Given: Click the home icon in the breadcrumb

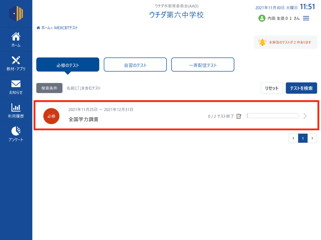Looking at the screenshot, I should [38, 28].
